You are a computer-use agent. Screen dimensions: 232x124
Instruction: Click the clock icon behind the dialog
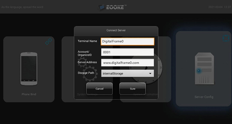pyautogui.click(x=146, y=69)
